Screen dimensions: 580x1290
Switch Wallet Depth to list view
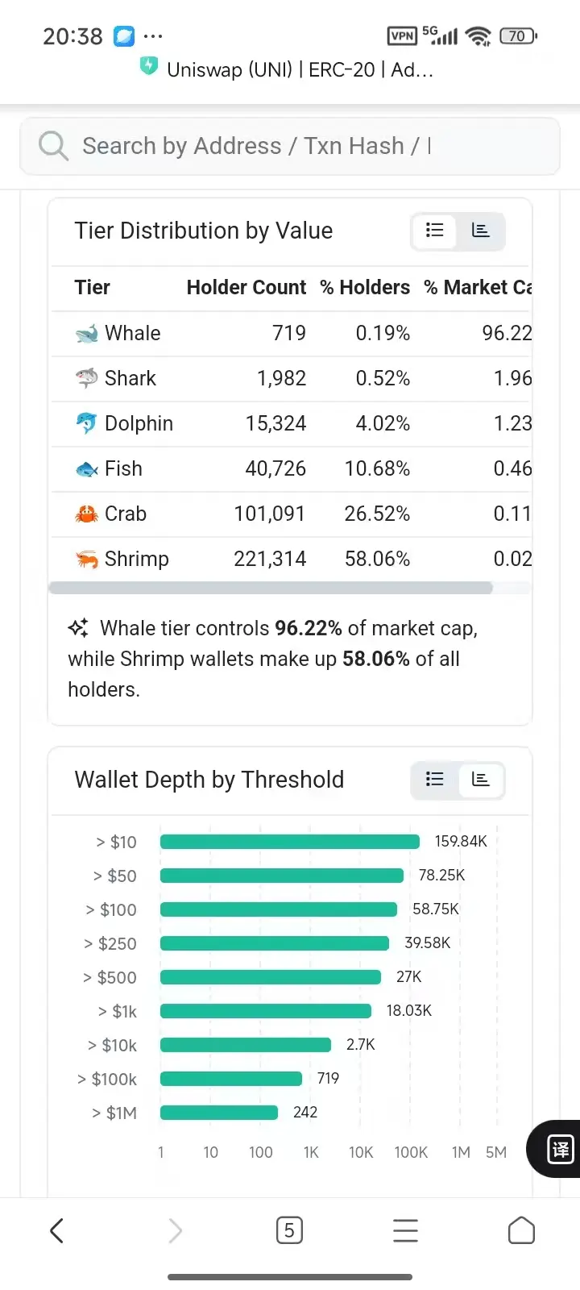435,779
